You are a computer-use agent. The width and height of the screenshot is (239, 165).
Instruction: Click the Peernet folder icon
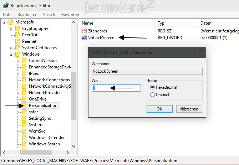point(17,41)
